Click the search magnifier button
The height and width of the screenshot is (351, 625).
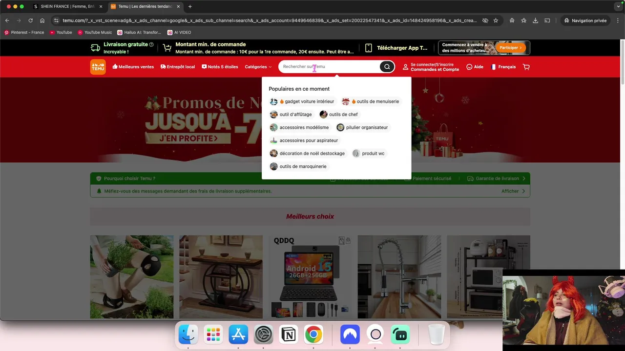click(387, 67)
